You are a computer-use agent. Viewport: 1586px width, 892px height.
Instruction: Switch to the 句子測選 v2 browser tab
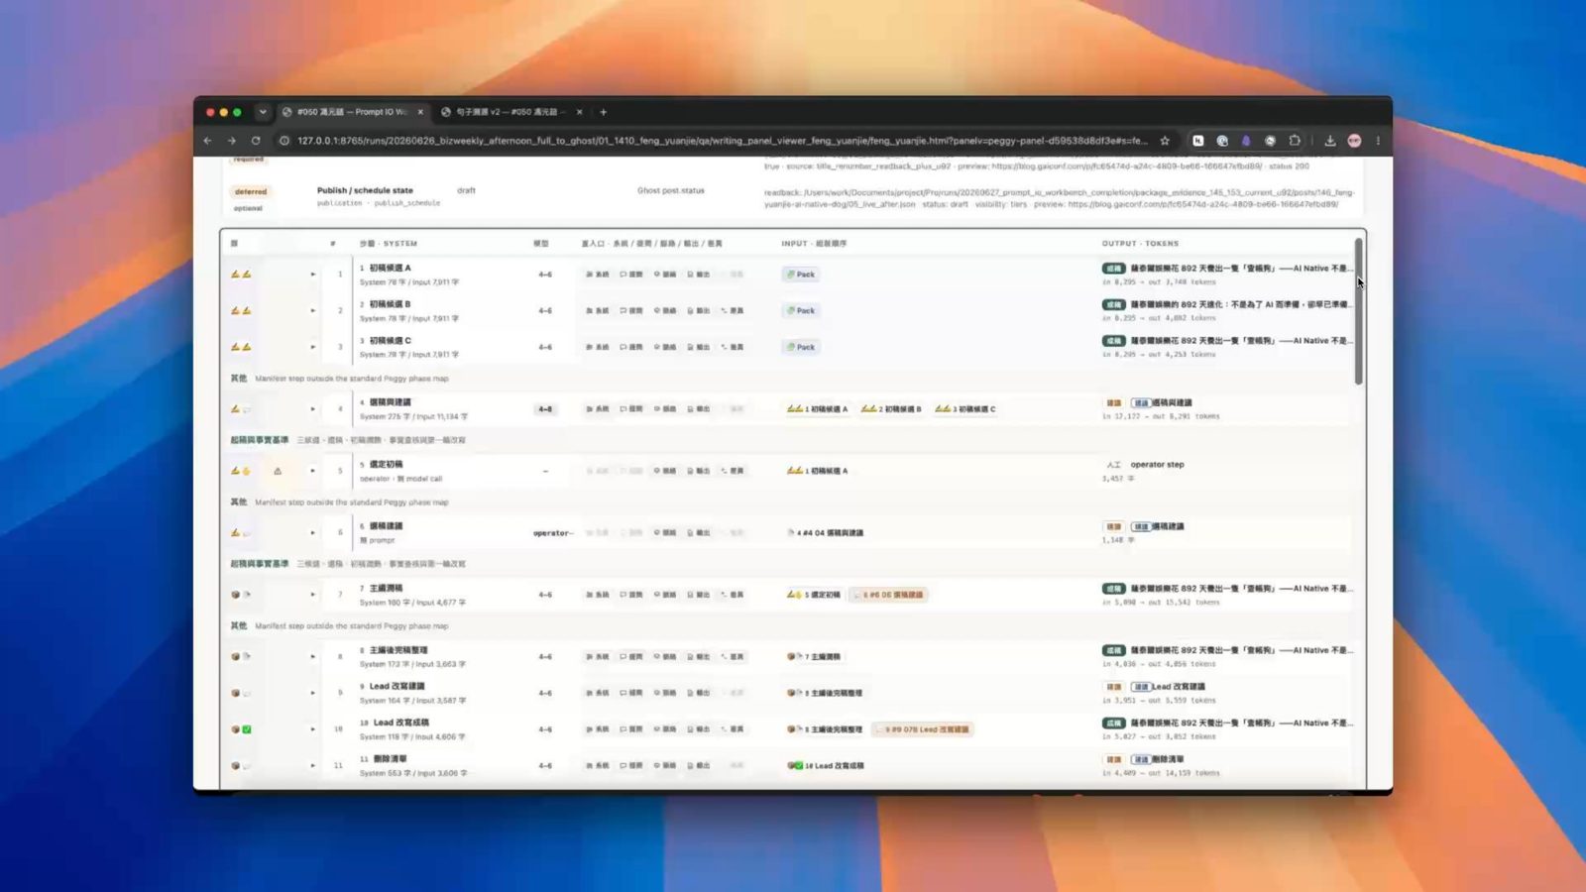coord(509,112)
